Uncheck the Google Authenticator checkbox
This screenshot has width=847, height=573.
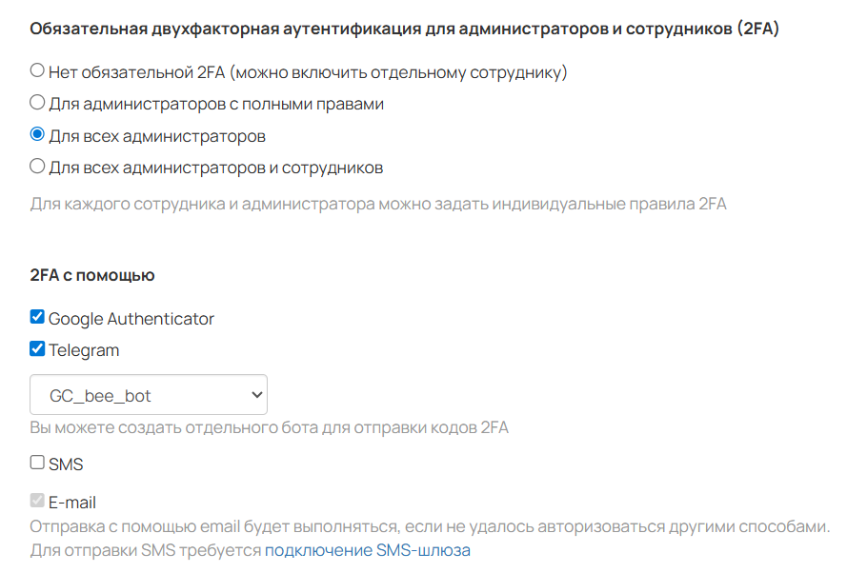[37, 317]
